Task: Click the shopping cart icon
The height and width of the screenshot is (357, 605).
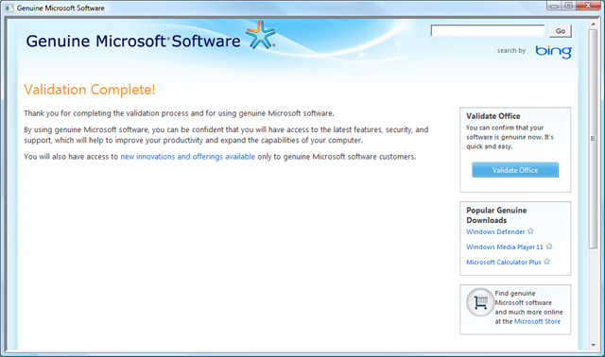Action: tap(480, 302)
